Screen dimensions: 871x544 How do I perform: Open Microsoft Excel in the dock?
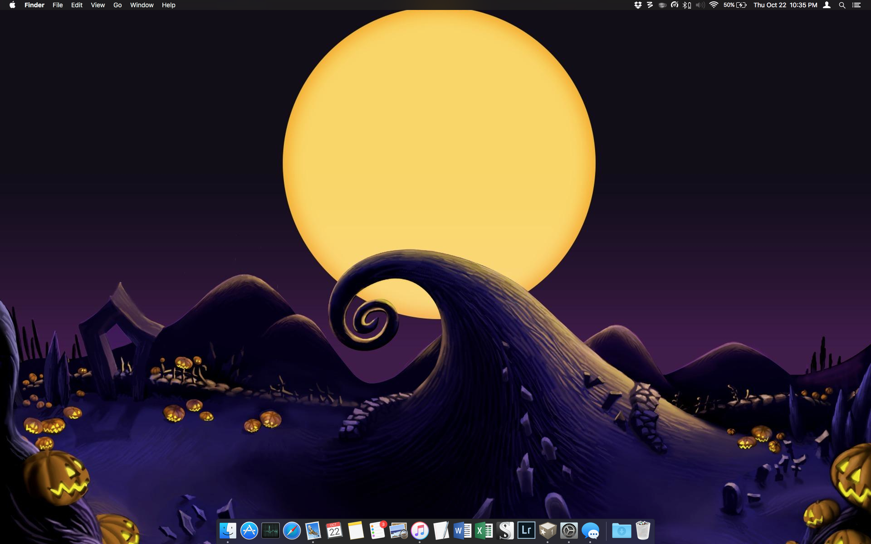coord(484,530)
